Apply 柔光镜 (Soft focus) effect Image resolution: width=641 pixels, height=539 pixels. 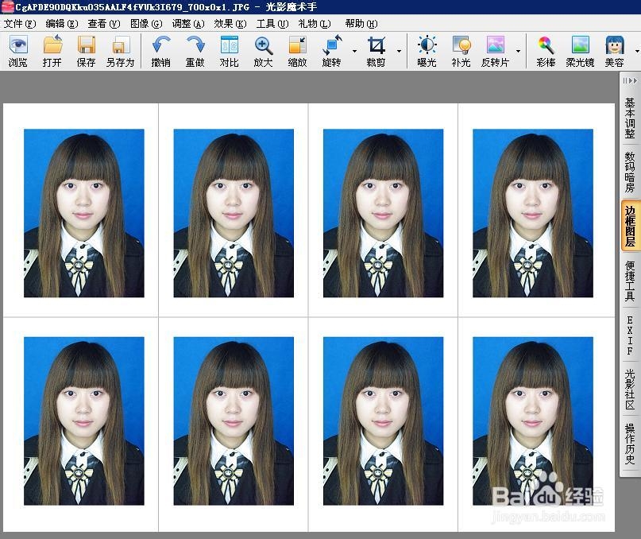click(580, 51)
